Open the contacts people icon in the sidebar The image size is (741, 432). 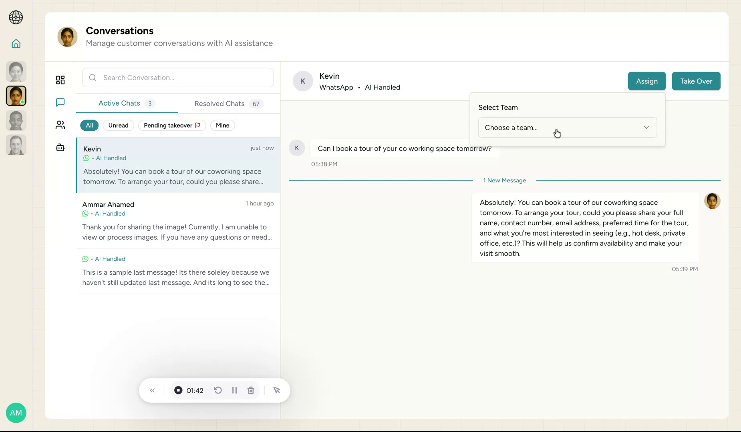60,125
